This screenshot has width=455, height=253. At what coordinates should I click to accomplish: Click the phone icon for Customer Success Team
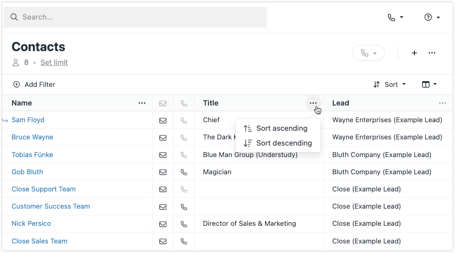tap(184, 207)
